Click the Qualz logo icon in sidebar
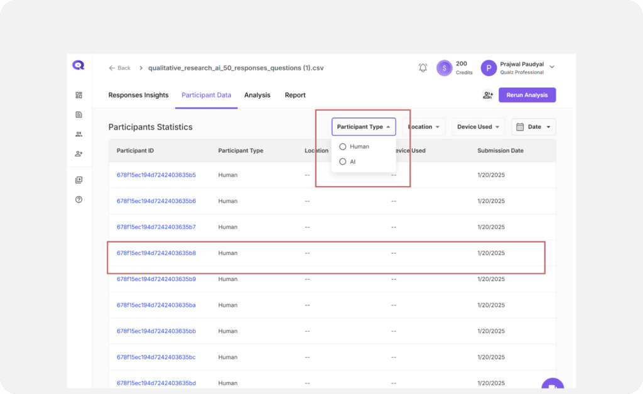The image size is (643, 394). (78, 65)
